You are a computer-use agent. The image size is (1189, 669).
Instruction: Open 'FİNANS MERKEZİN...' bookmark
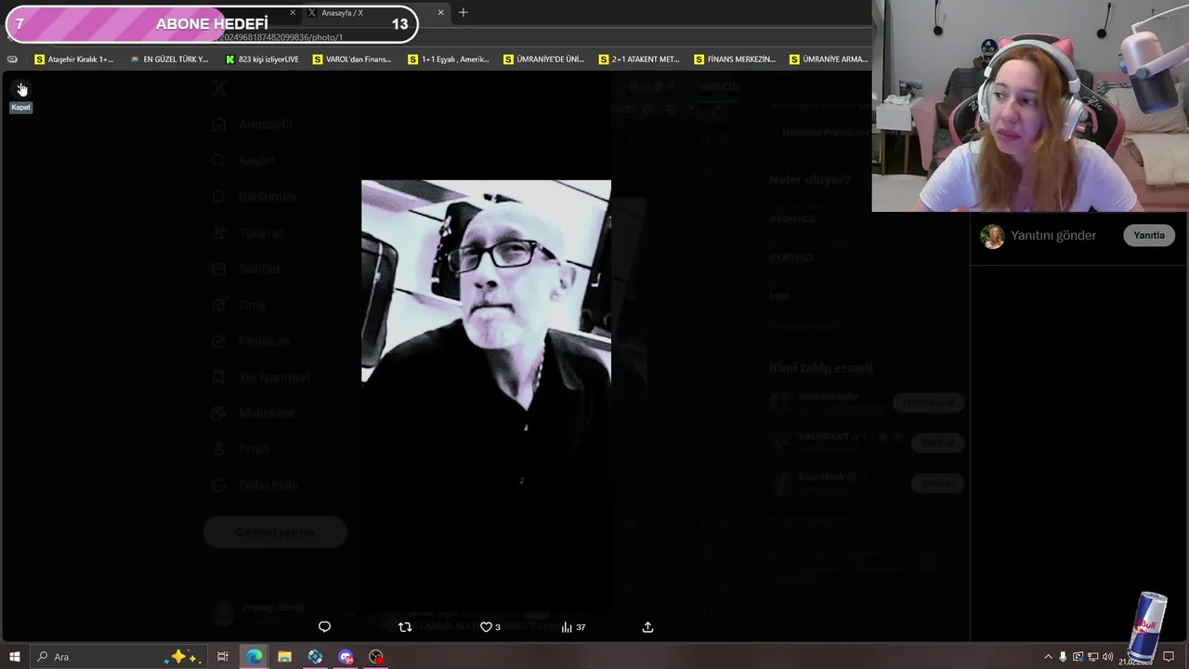click(x=734, y=59)
